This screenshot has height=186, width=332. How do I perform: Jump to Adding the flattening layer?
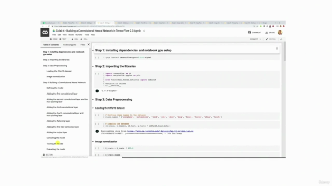tap(58, 121)
